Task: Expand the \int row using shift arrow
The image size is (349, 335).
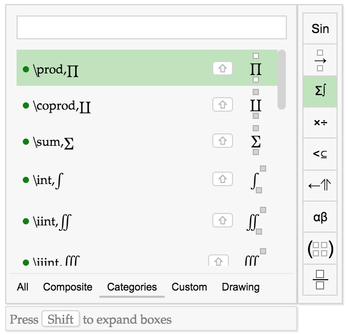Action: (x=223, y=179)
